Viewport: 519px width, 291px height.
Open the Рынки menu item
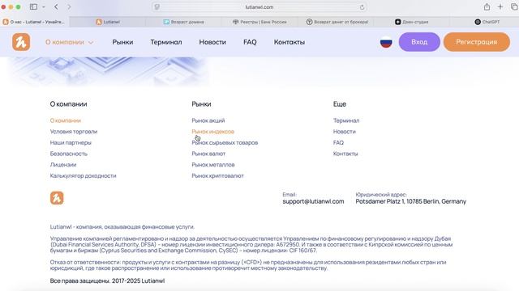click(122, 42)
